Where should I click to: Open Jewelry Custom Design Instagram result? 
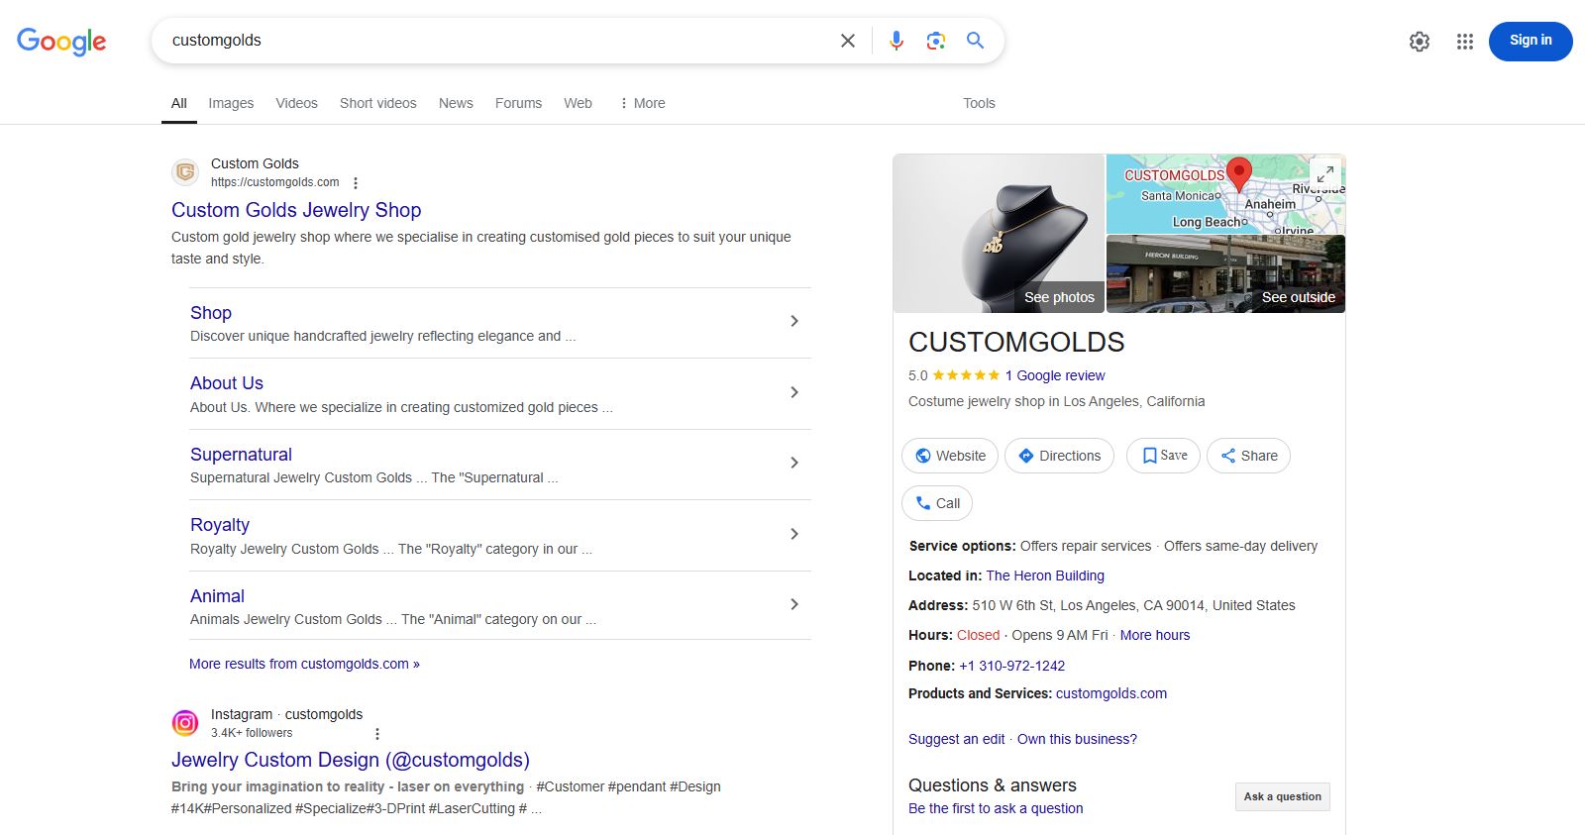click(x=351, y=760)
